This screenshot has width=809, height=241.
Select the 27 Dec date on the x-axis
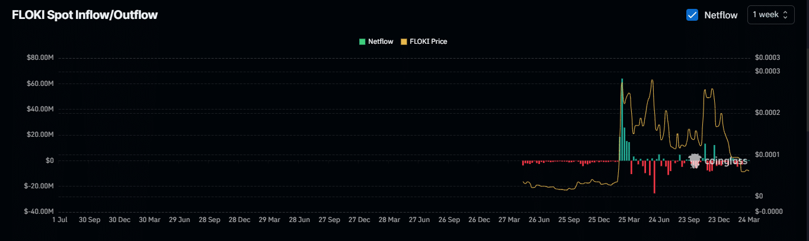point(359,219)
